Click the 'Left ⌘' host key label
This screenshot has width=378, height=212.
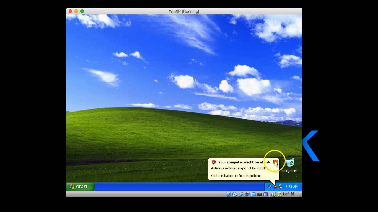click(x=289, y=194)
